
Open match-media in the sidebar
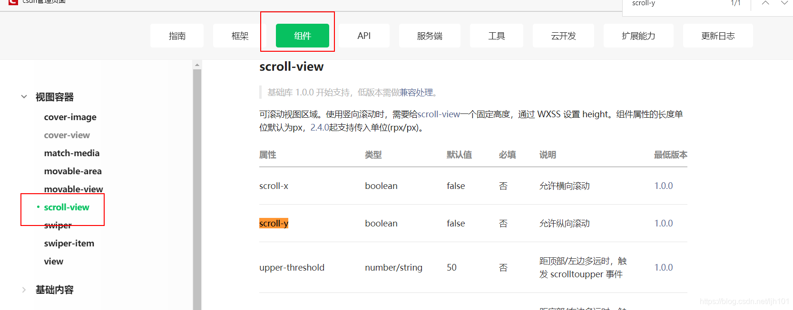click(72, 153)
